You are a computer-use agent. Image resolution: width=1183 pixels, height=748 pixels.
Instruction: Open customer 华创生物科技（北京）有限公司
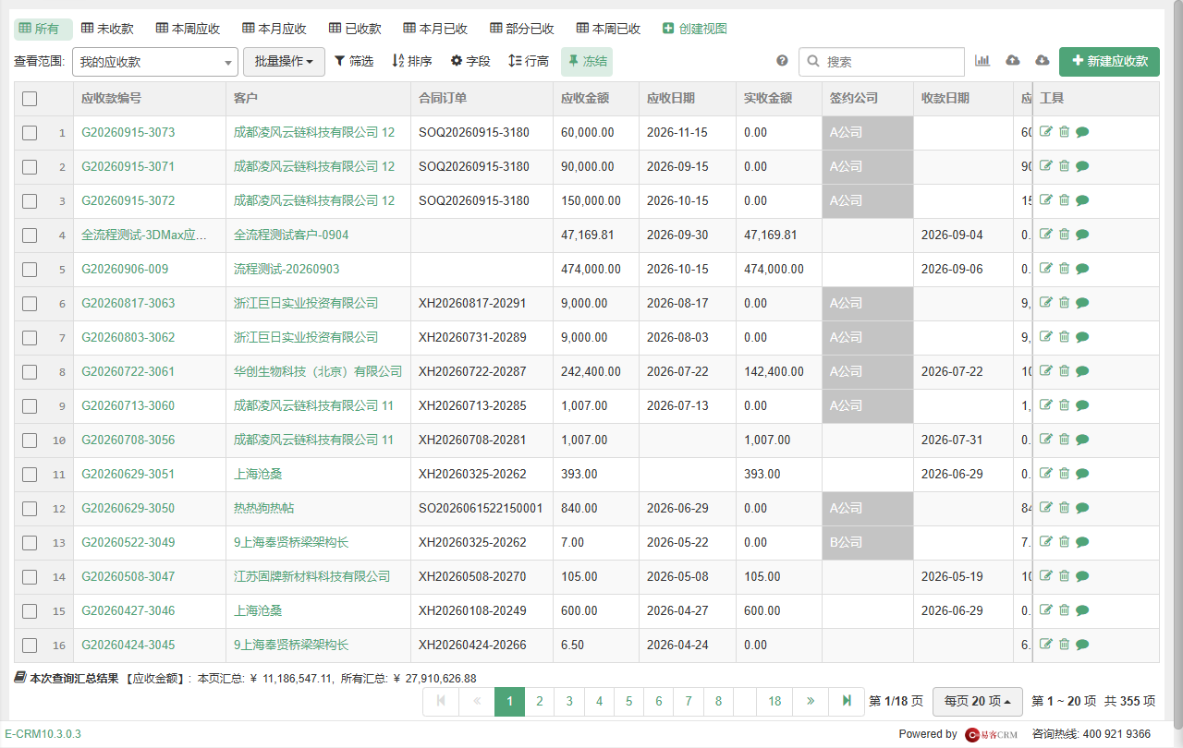click(318, 371)
